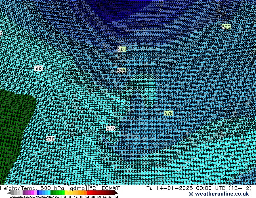Pick the dark blue swatch on the temperature scale

click(38, 192)
